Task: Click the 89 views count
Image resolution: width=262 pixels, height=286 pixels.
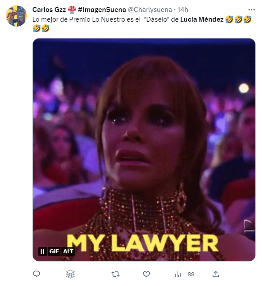Action: point(191,274)
